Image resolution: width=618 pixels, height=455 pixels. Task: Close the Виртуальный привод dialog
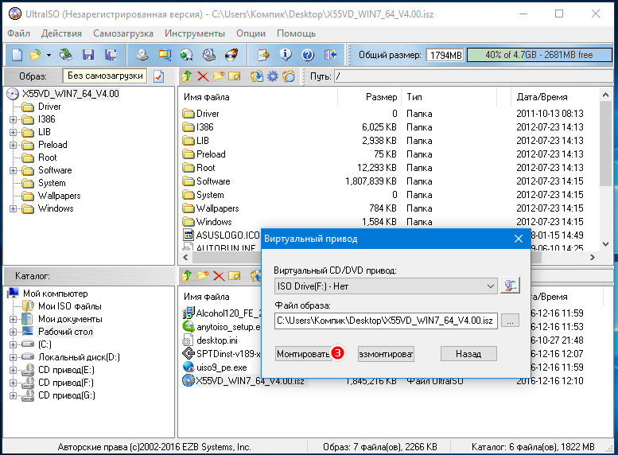pyautogui.click(x=519, y=239)
